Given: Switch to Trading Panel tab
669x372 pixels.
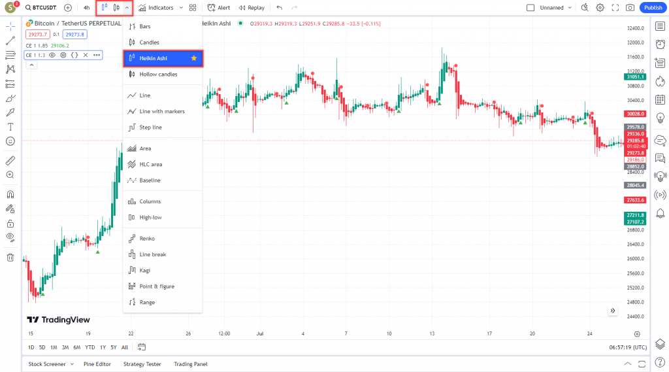Looking at the screenshot, I should pos(191,364).
